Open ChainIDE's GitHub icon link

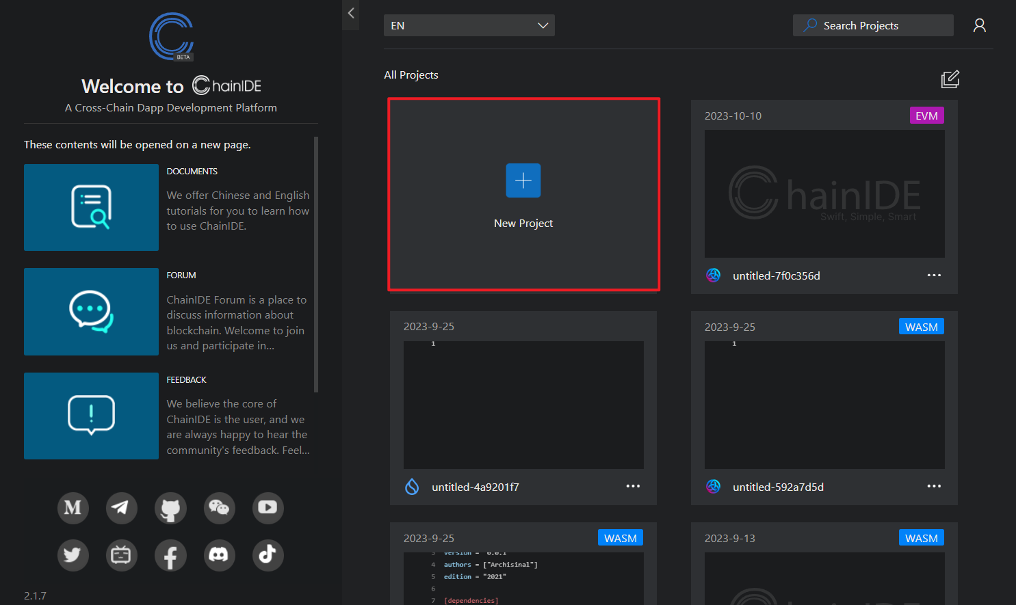point(170,508)
